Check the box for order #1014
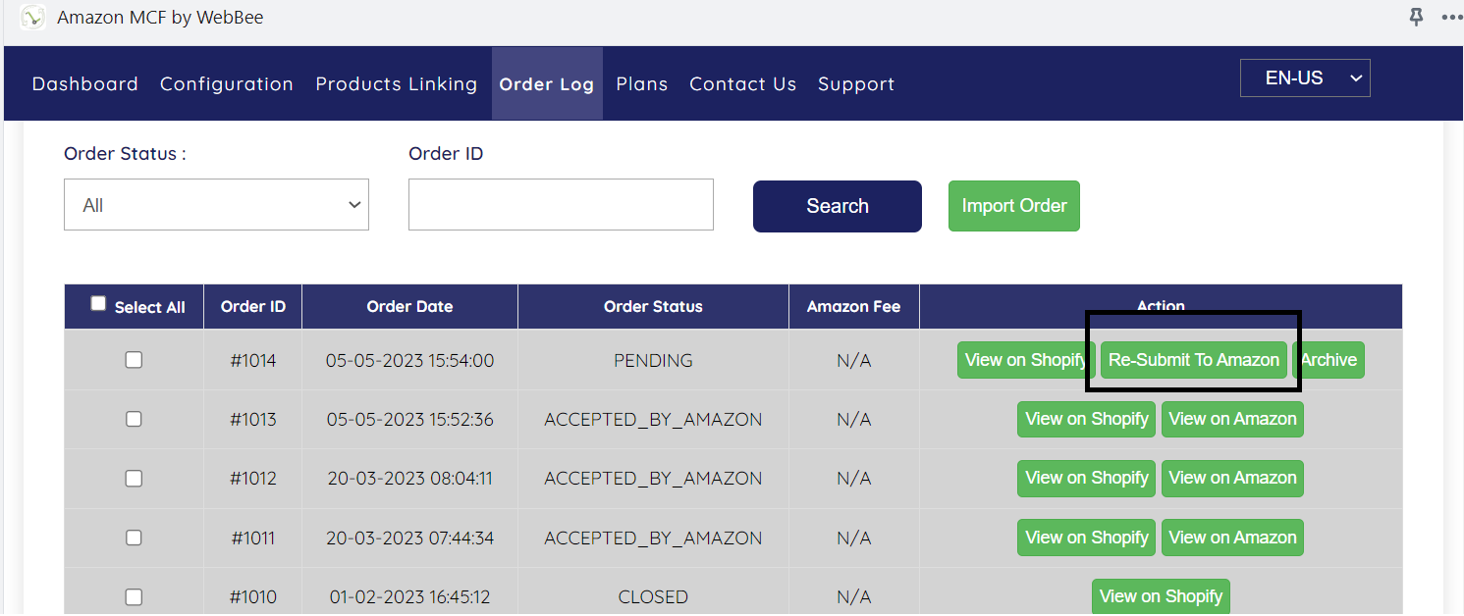 (x=134, y=360)
